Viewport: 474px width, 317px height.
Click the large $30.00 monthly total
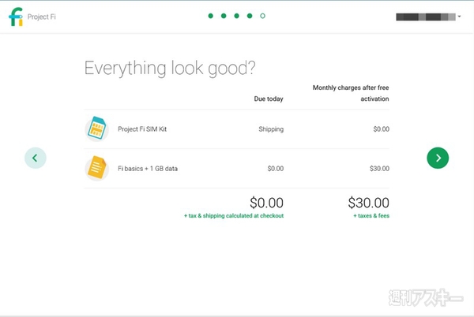click(x=368, y=203)
